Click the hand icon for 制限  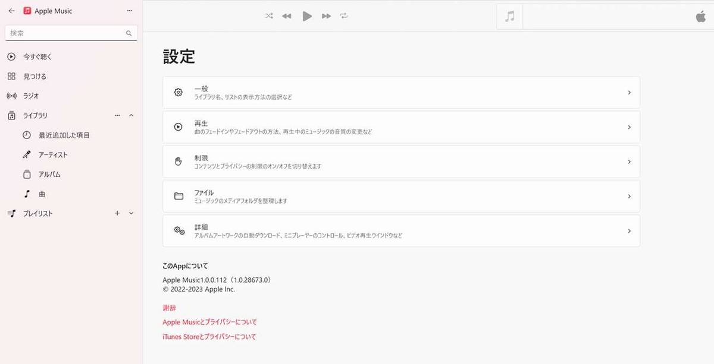click(x=178, y=162)
